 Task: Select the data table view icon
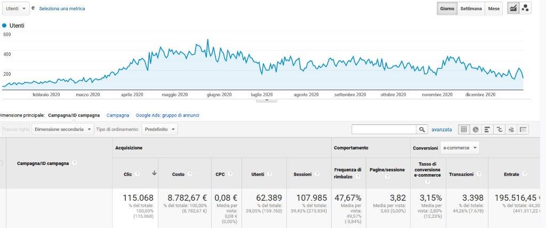(x=464, y=129)
